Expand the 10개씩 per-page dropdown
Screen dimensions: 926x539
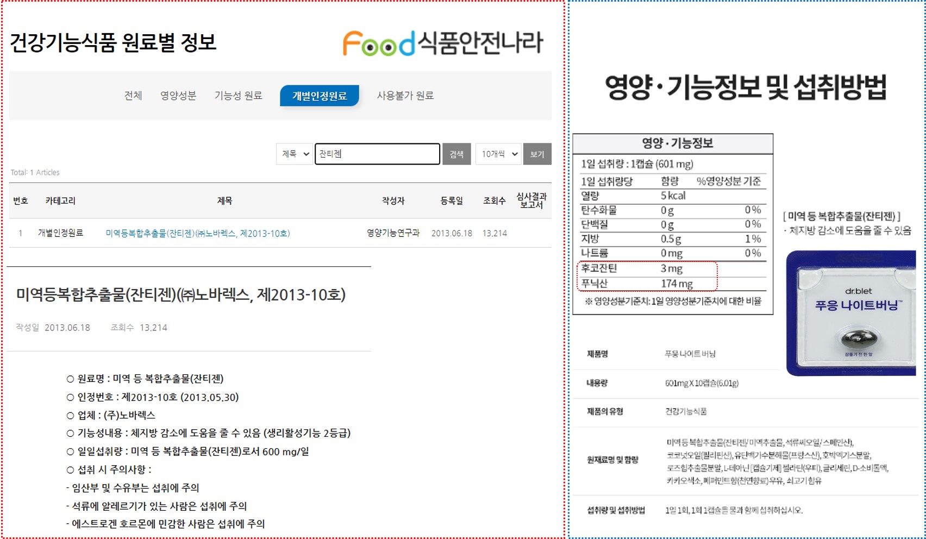click(498, 154)
